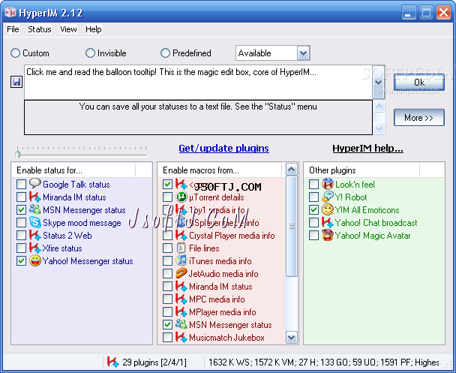Enable the Look'n feel checkbox

pos(313,184)
